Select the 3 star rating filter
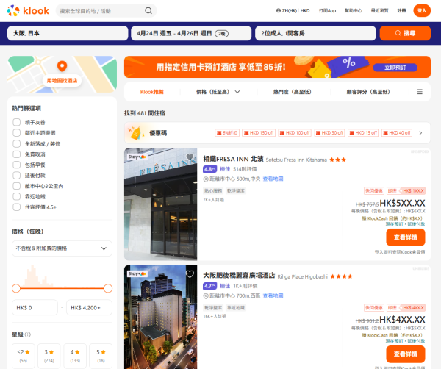441x369 pixels. tap(49, 356)
